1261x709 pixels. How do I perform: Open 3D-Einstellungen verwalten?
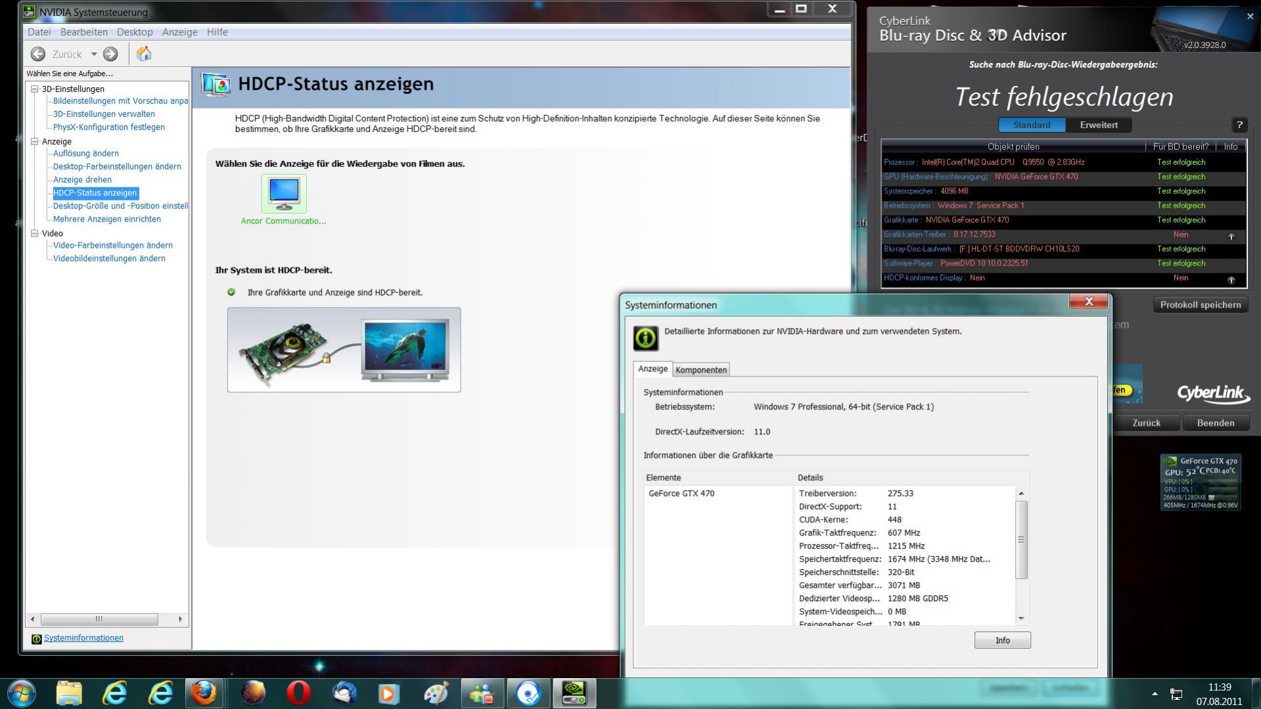coord(104,114)
